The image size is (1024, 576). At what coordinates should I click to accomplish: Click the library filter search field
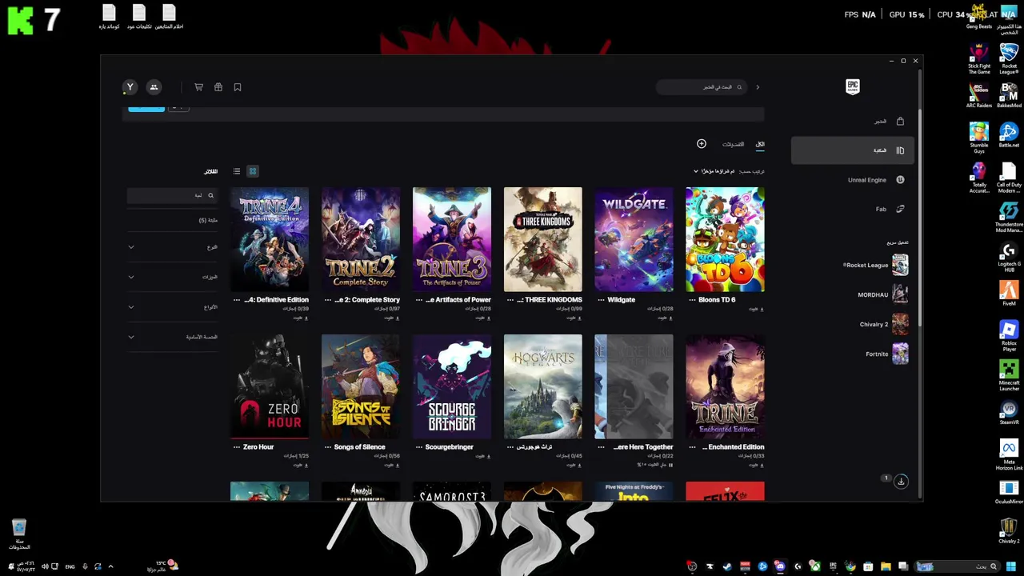172,195
